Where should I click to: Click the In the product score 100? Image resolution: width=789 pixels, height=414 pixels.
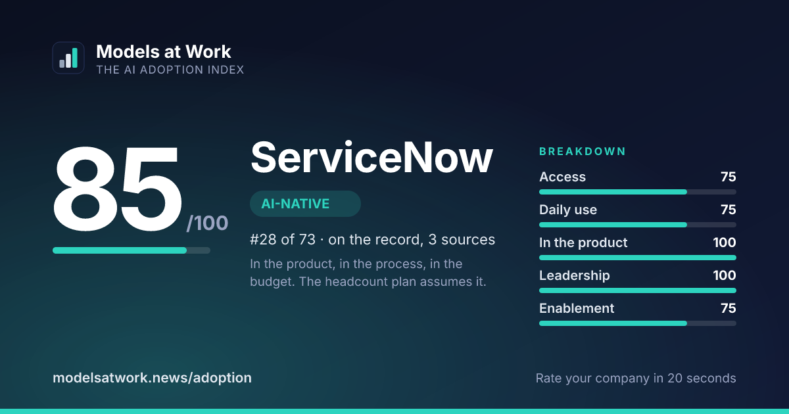tap(725, 242)
